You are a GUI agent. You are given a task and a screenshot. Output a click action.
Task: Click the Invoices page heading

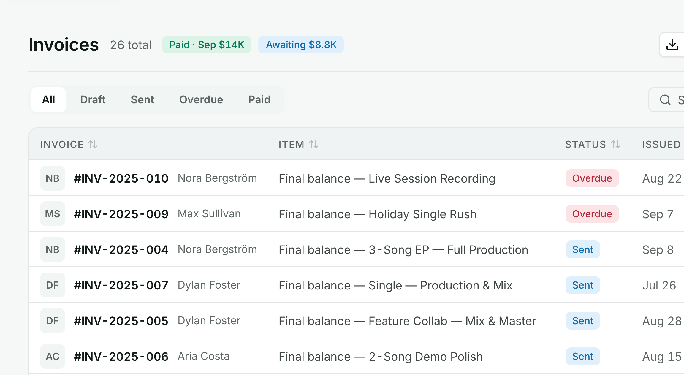click(64, 45)
